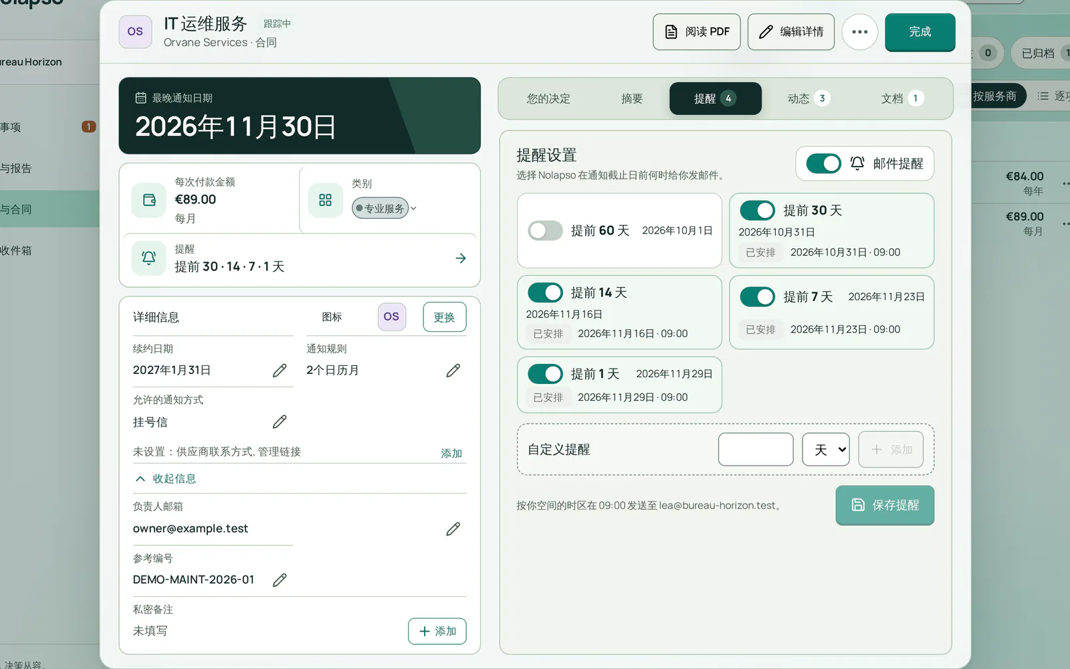The width and height of the screenshot is (1070, 669).
Task: Add a 私密备注 with 添加 button
Action: pos(437,631)
